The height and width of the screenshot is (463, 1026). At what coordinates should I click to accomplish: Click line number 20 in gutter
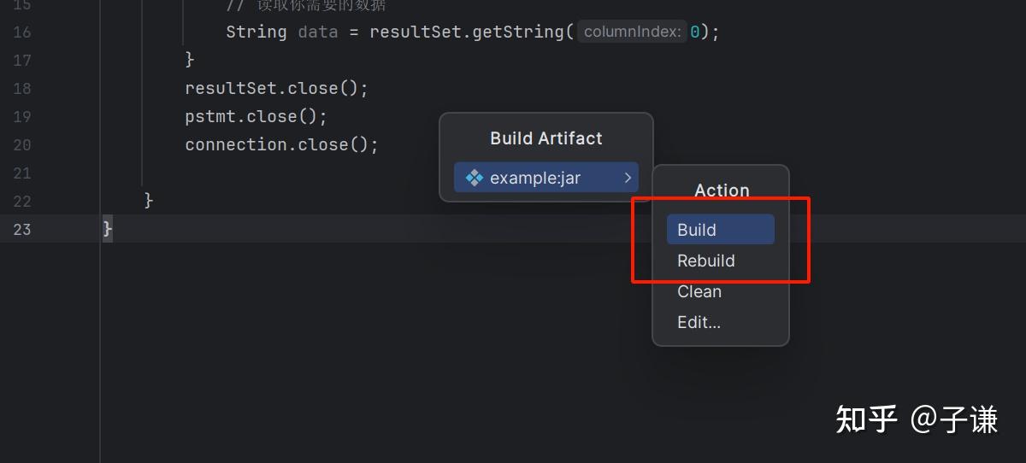22,144
